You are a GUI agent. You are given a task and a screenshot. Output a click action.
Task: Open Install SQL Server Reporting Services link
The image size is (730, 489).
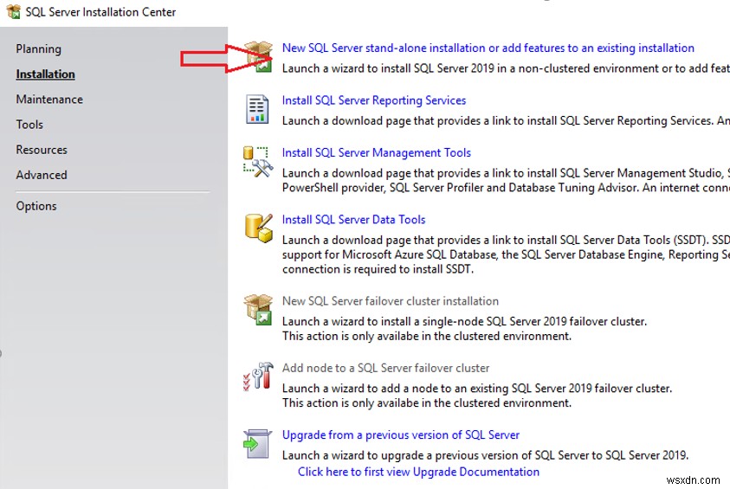[x=374, y=100]
